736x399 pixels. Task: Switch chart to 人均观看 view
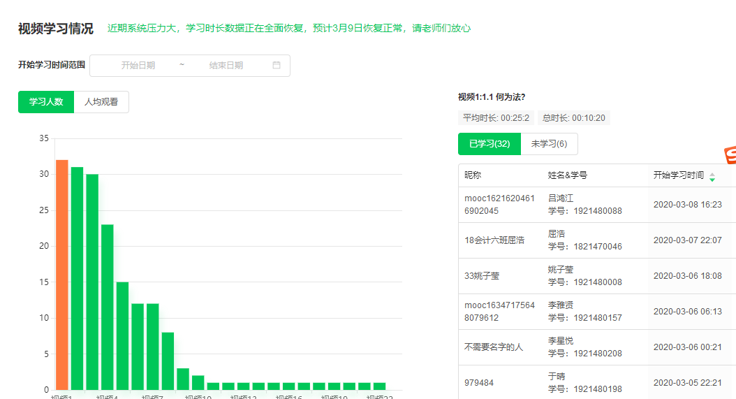(101, 102)
